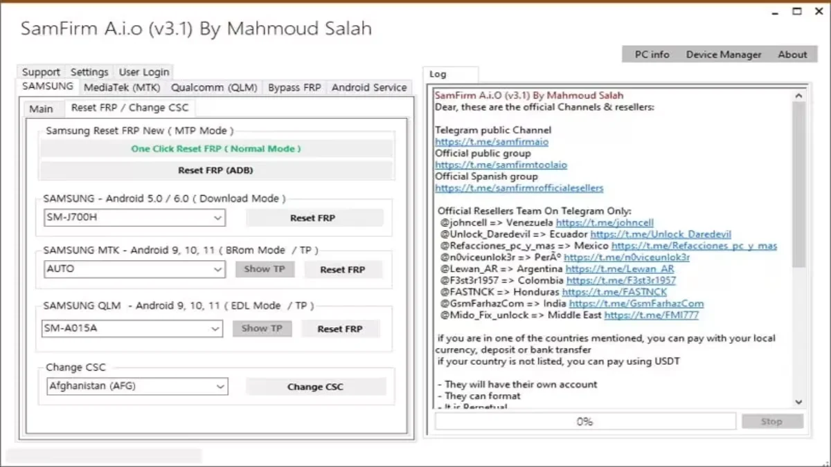Switch to MediaTek (MTK) tab

[122, 88]
